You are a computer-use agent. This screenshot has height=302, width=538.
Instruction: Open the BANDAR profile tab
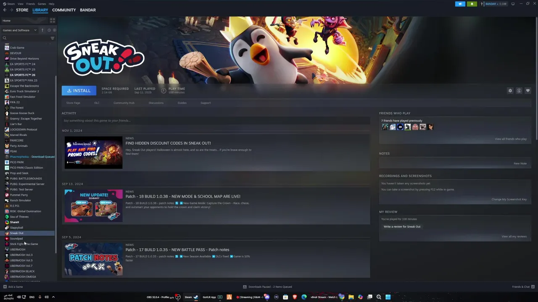coord(88,10)
